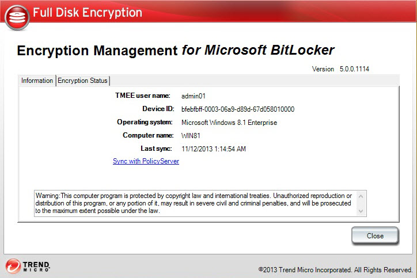Click the Trend Micro copyright notice

(335, 269)
